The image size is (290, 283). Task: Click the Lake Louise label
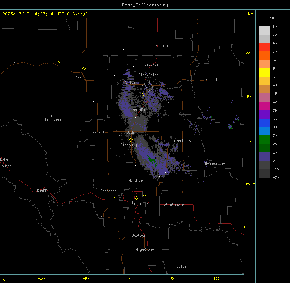pyautogui.click(x=6, y=163)
